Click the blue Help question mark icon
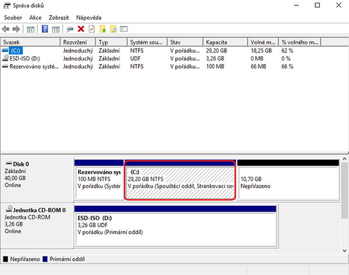The height and width of the screenshot is (275, 349). click(x=44, y=28)
